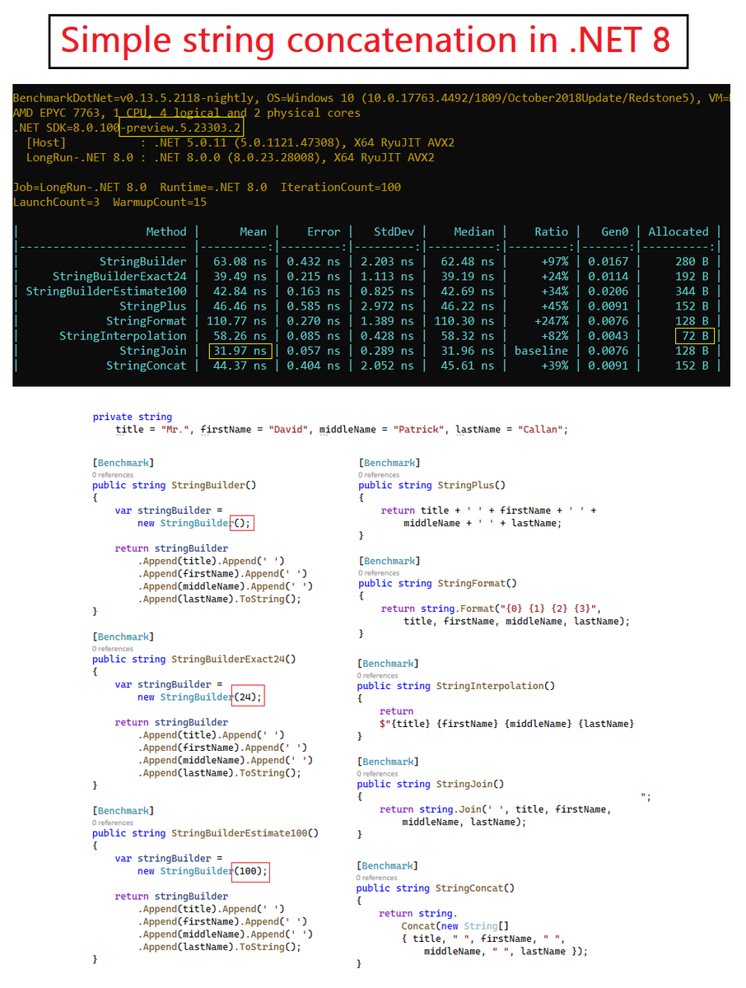This screenshot has width=746, height=988.
Task: Click the "-preview.5.23303.2" version text
Action: pos(181,128)
